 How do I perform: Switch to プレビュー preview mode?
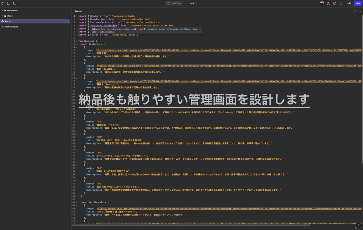click(174, 3)
